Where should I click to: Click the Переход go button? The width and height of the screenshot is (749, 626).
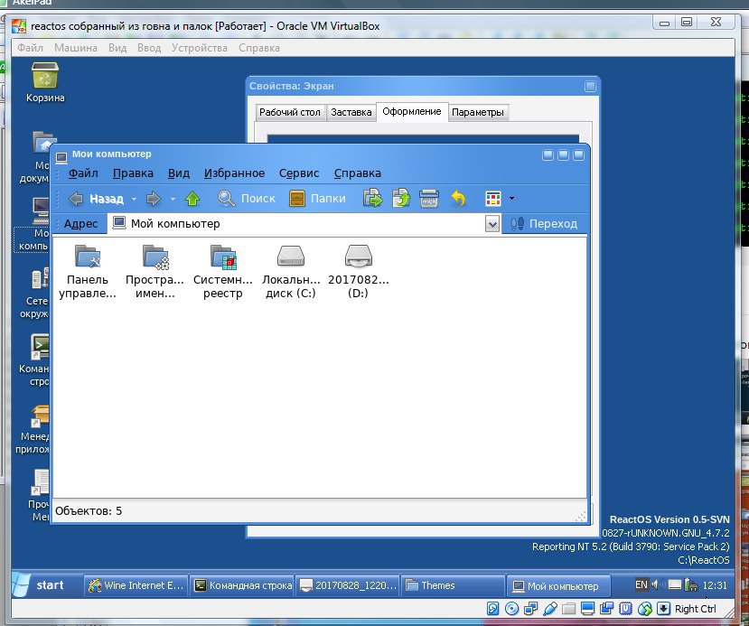click(544, 224)
